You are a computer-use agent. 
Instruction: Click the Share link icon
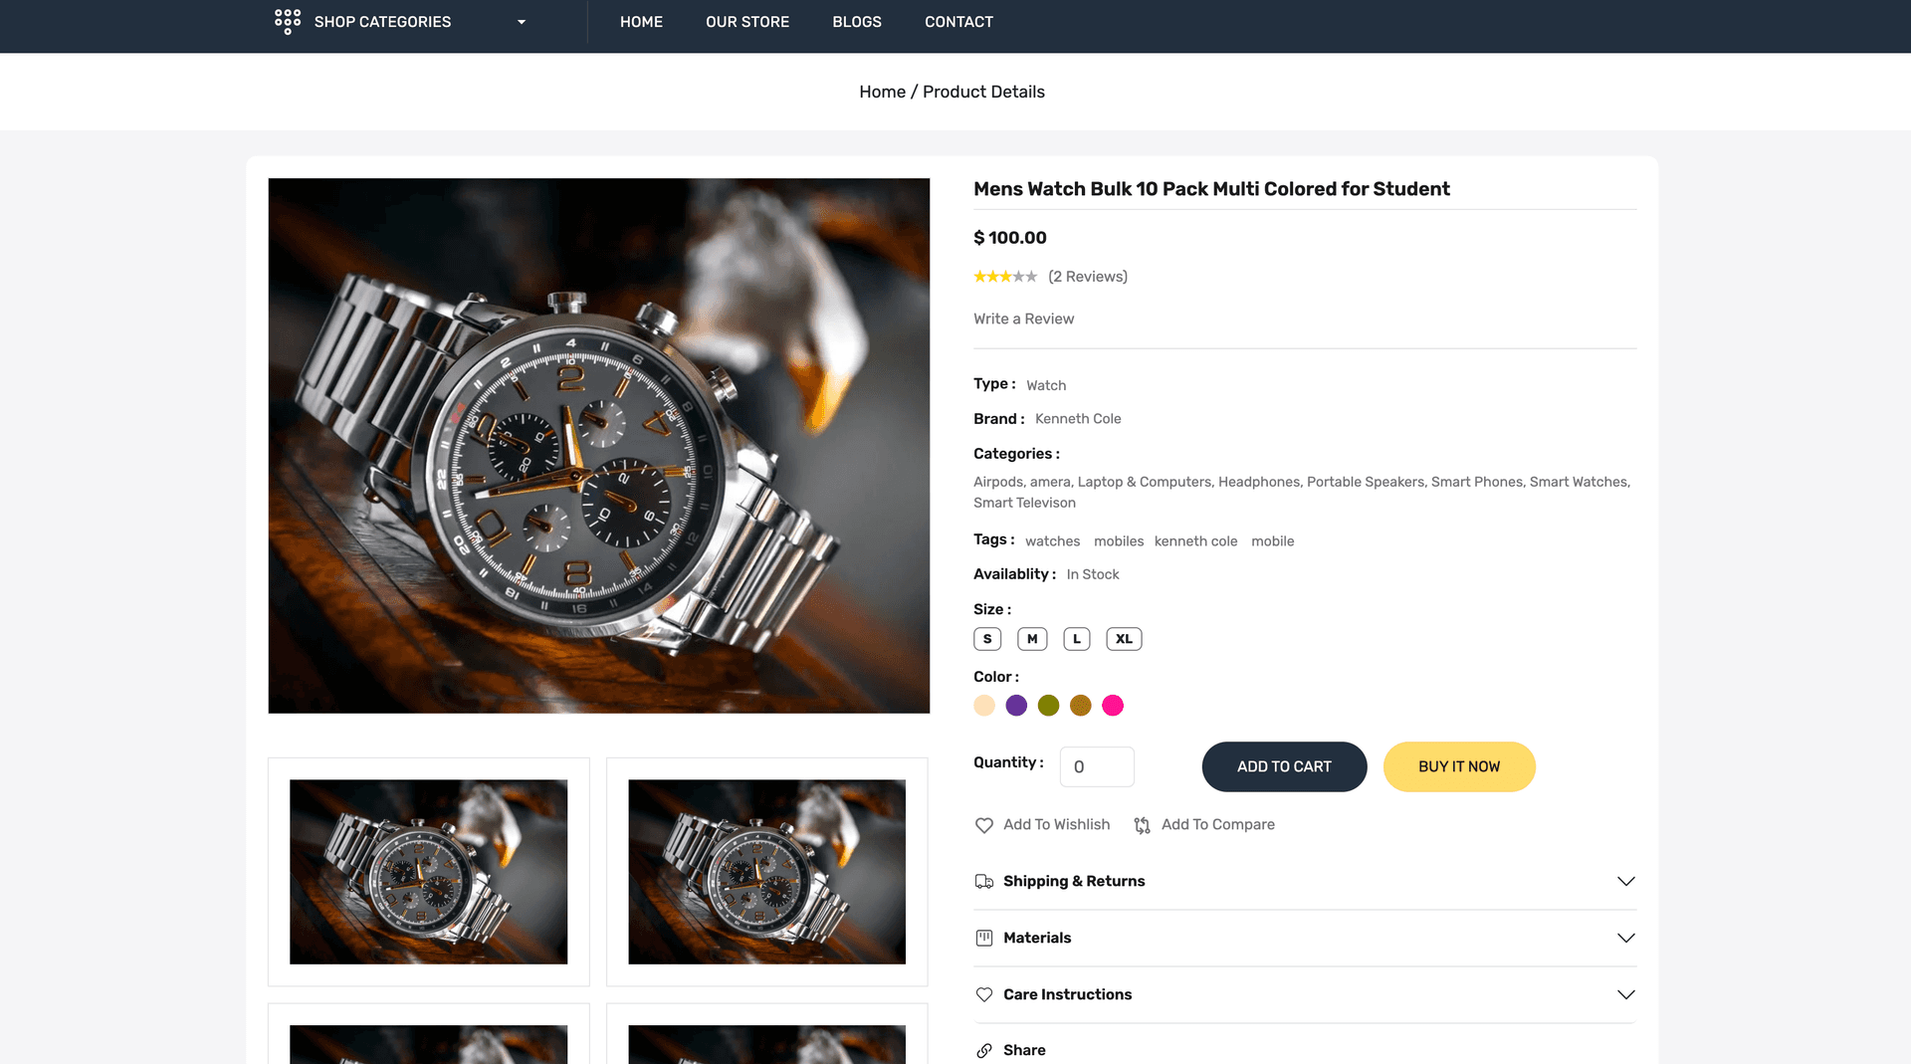[x=984, y=1050]
